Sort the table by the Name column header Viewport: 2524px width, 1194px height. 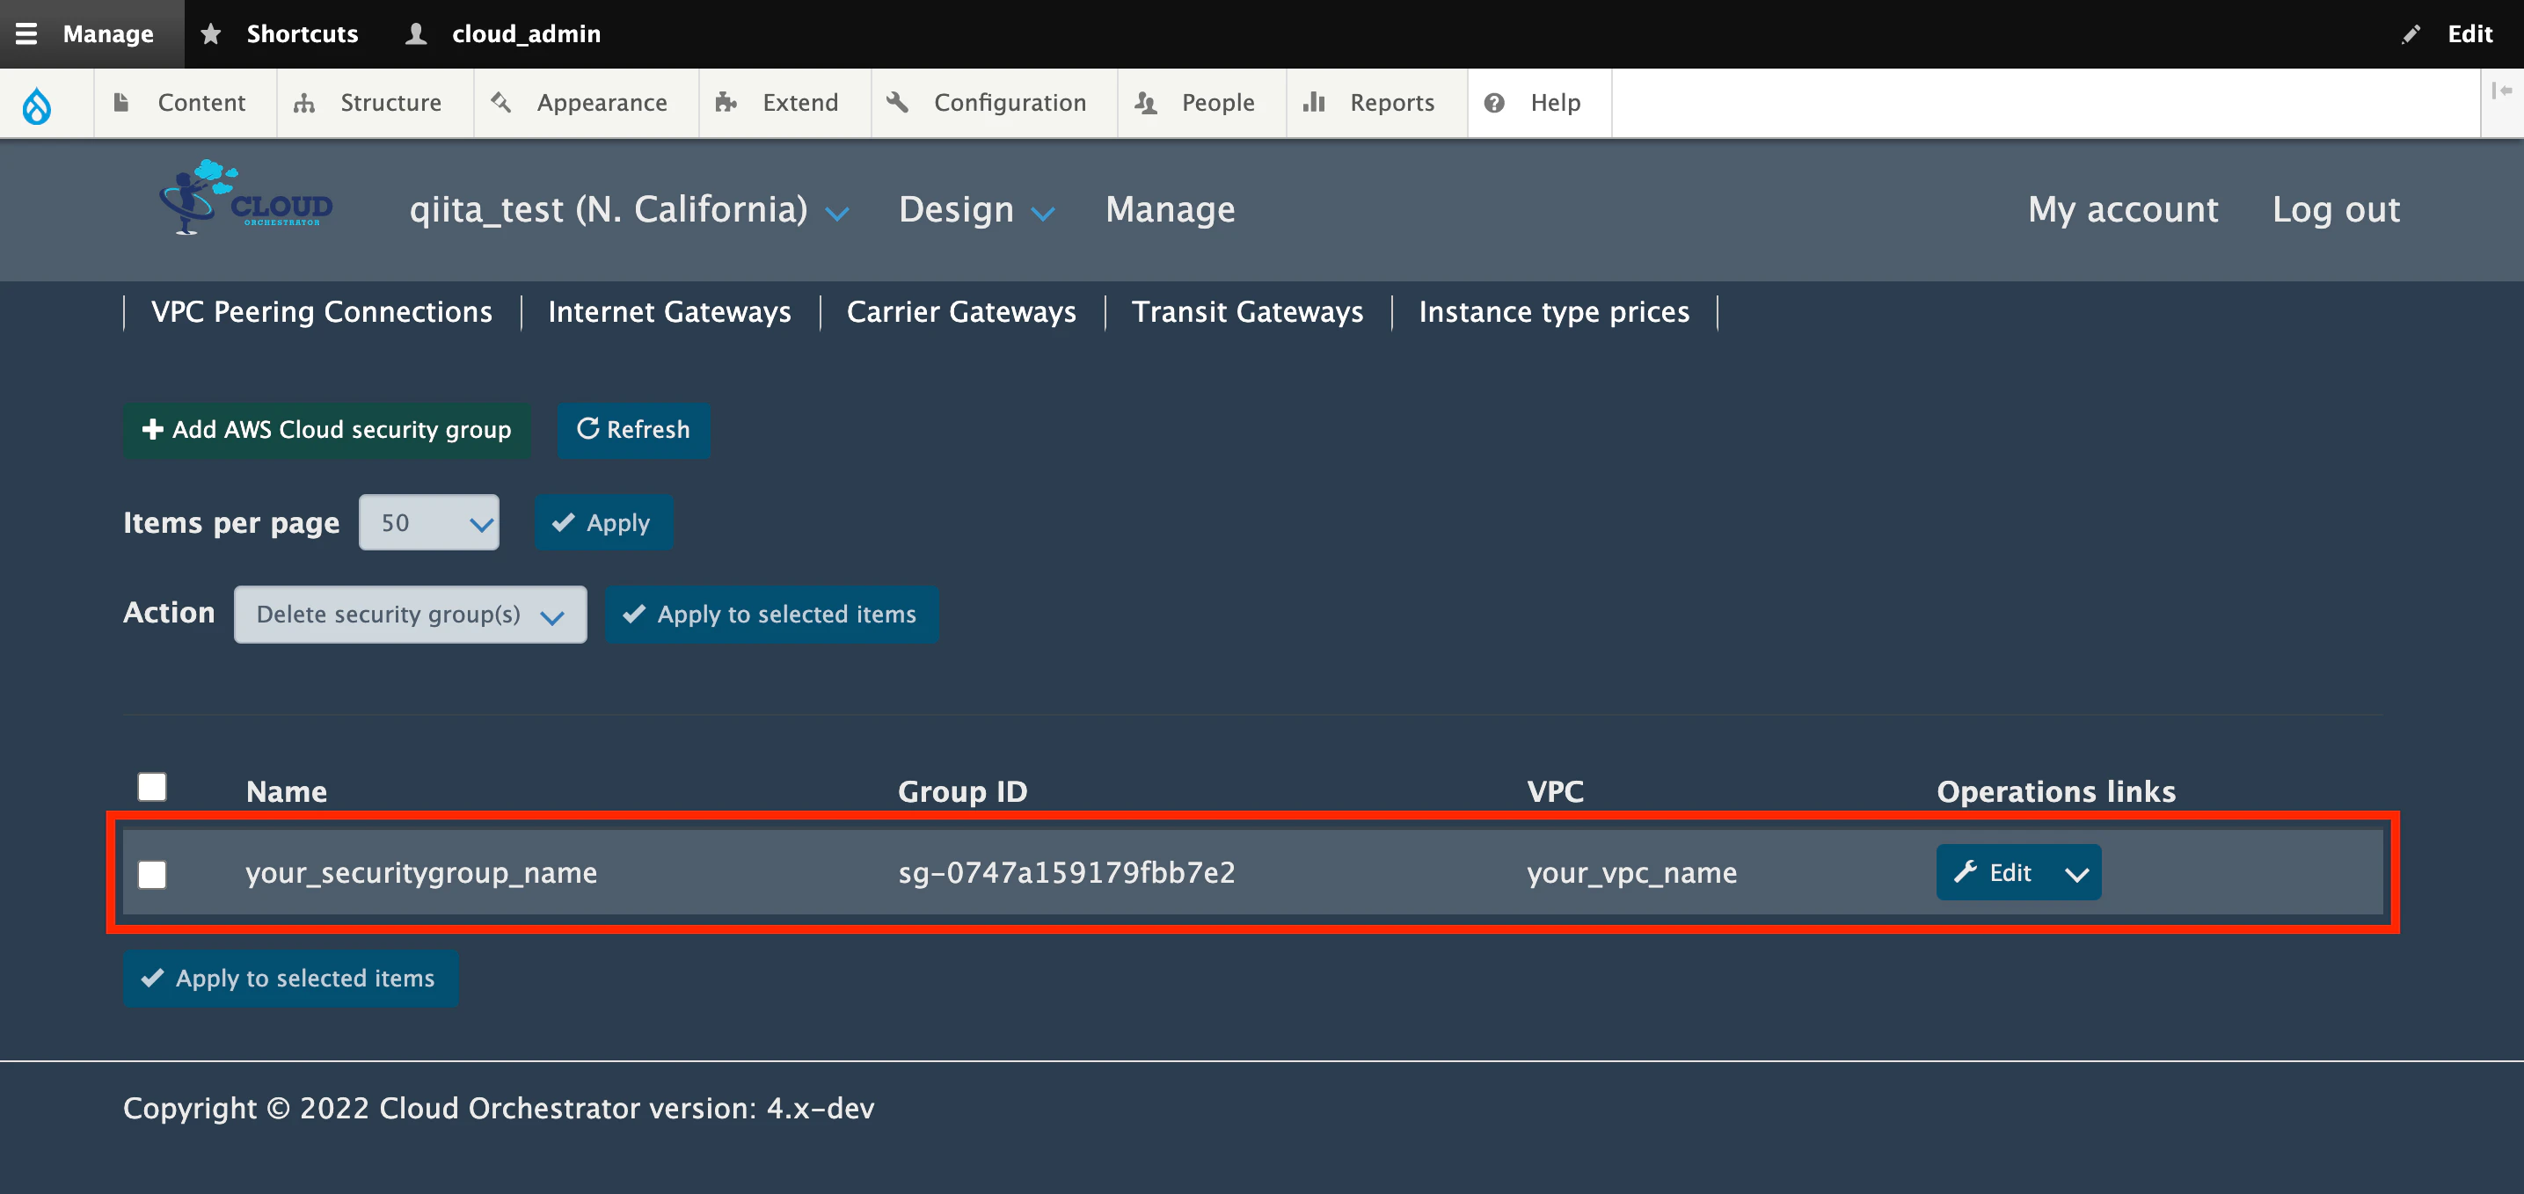click(286, 791)
